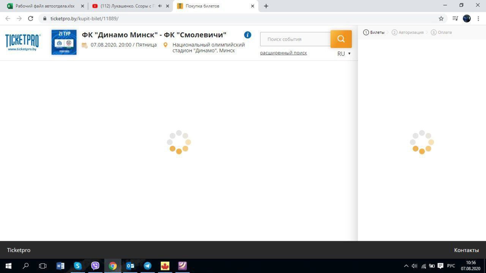Screen dimensions: 486x273
Task: Expand the RU language dropdown
Action: pos(344,54)
